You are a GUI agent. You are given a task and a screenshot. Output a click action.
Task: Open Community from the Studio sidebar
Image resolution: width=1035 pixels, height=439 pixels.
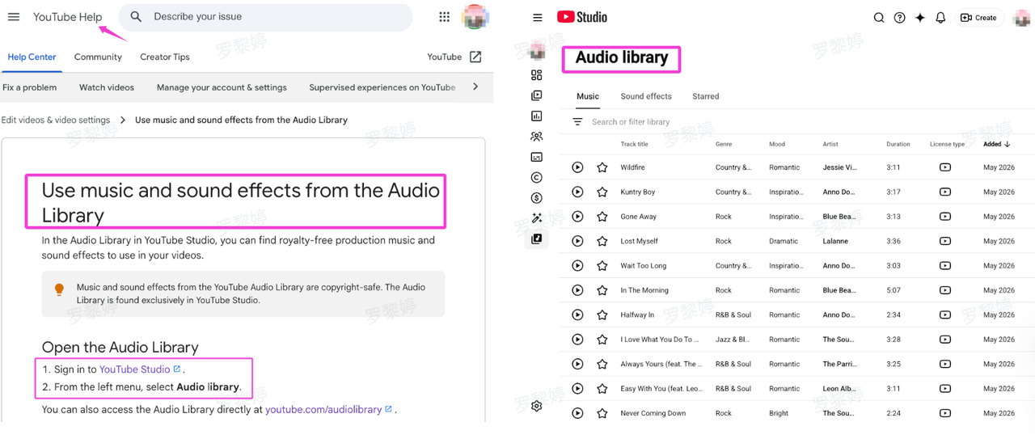(536, 137)
